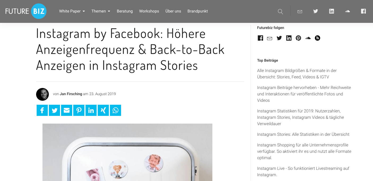Share article on Xing
This screenshot has width=373, height=181.
103,110
